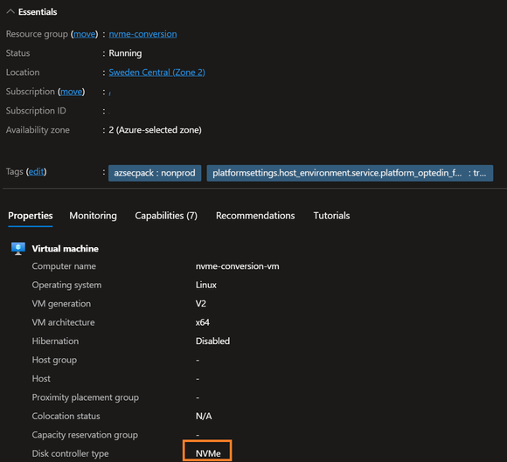Click the Availability zone label
Screen dimensions: 507x462
pyautogui.click(x=38, y=130)
